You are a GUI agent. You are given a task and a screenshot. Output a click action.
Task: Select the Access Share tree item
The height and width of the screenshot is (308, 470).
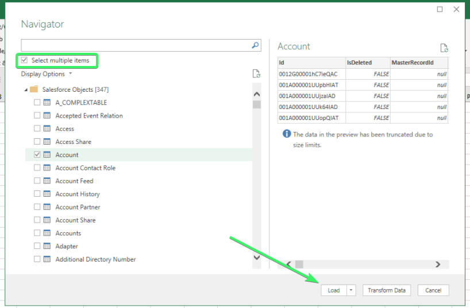(x=73, y=142)
